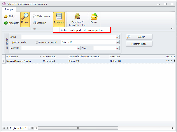
Task: Click the horizontal scrollbar right arrow
Action: coord(173,128)
